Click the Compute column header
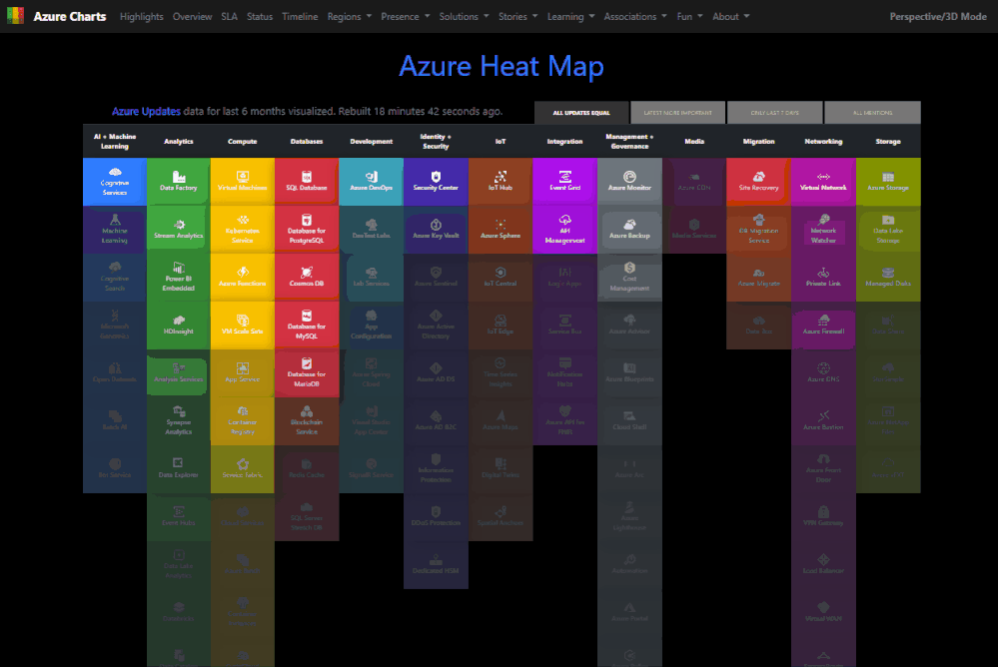 243,142
